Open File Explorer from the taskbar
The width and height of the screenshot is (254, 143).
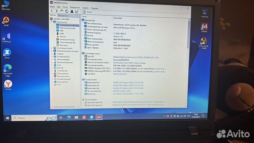[x=76, y=117]
